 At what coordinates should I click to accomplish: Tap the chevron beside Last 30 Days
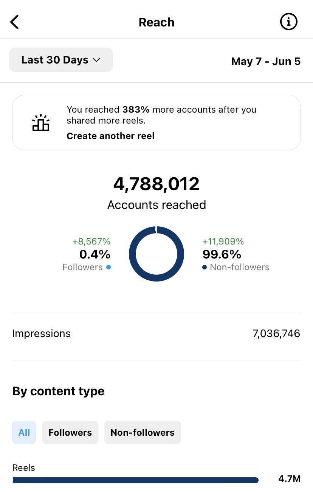[96, 60]
